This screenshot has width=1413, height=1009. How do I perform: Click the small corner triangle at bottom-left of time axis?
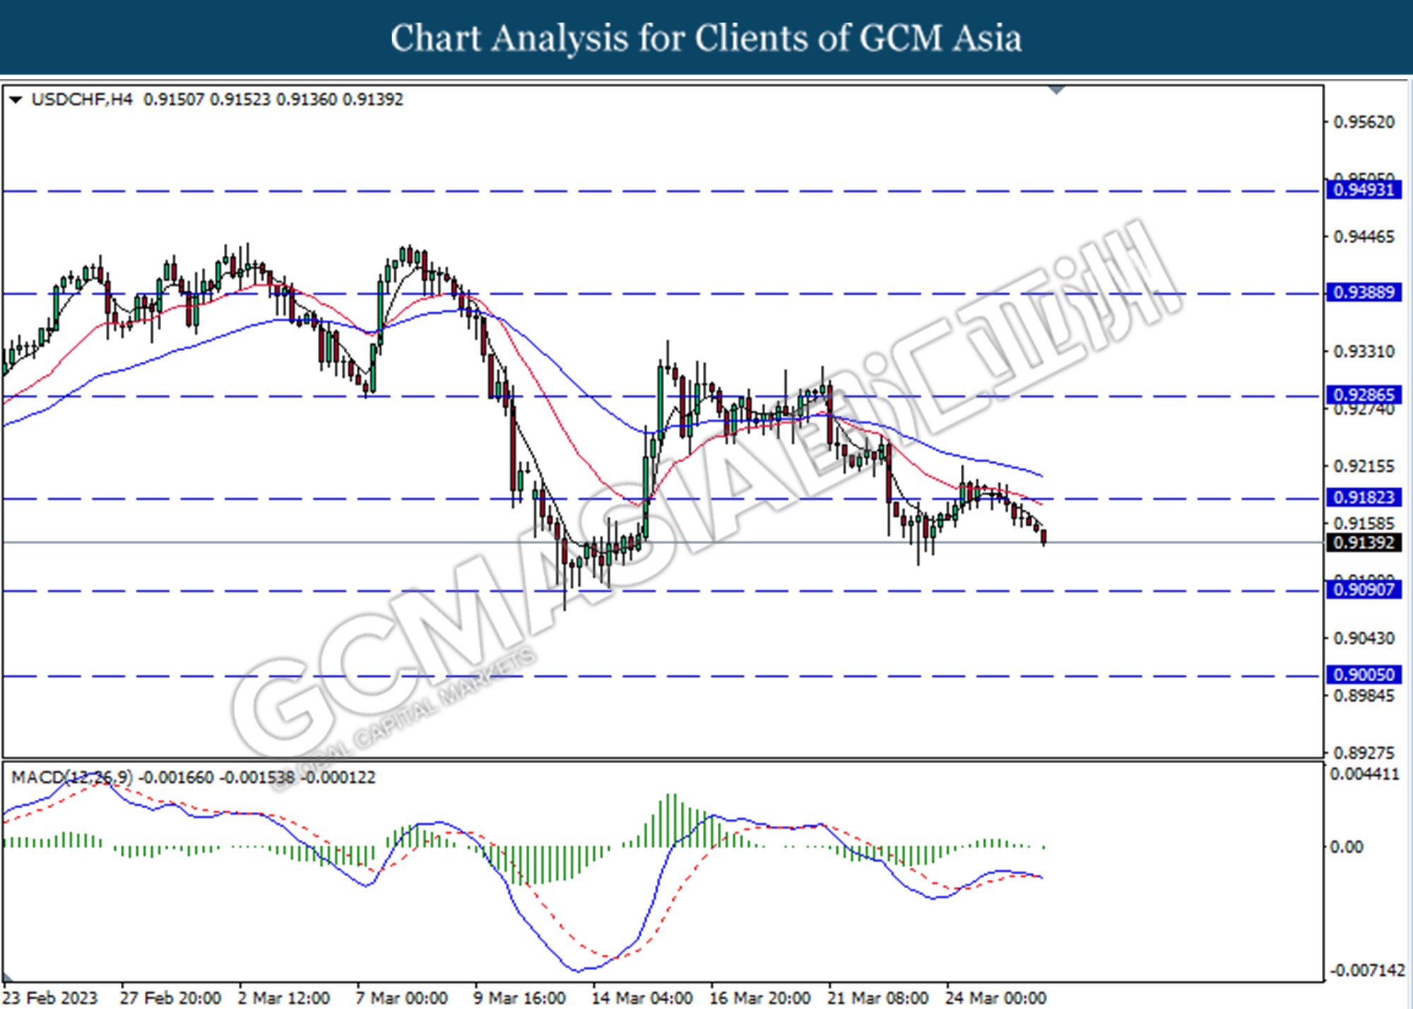(x=7, y=979)
